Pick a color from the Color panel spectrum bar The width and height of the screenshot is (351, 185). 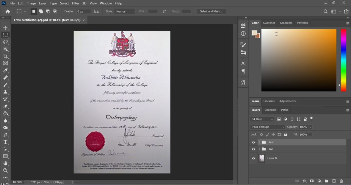point(344,60)
